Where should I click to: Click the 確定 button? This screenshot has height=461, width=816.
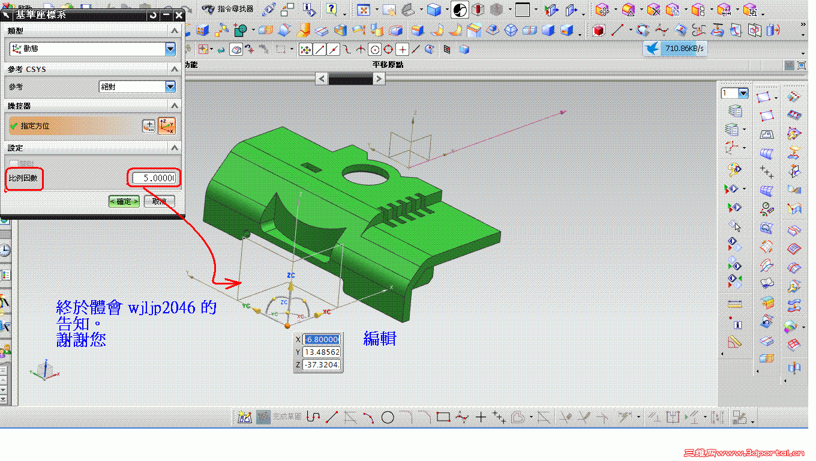coord(124,202)
